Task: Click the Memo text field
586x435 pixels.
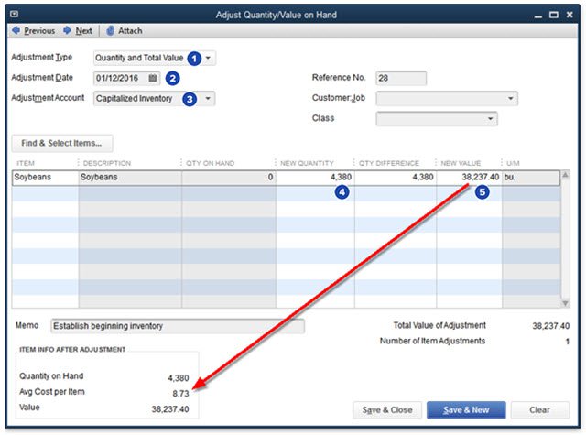Action: [177, 326]
